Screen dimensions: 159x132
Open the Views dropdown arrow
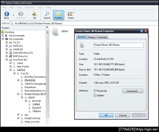coord(74,12)
